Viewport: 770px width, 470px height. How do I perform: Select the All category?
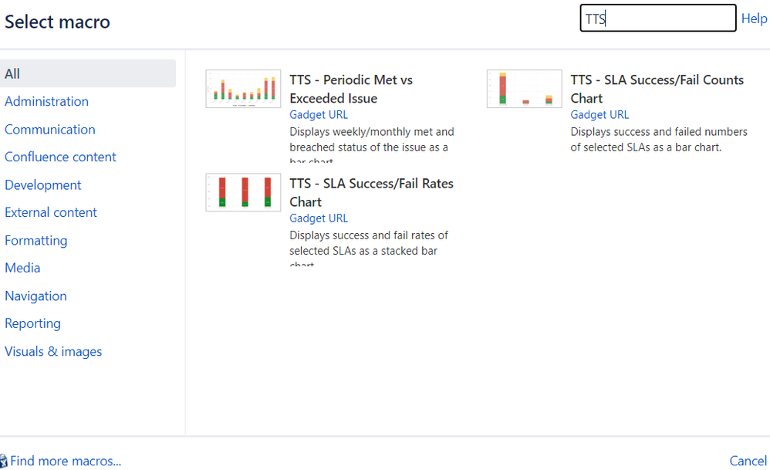coord(88,73)
